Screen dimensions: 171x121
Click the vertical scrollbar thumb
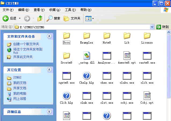pyautogui.click(x=169, y=66)
